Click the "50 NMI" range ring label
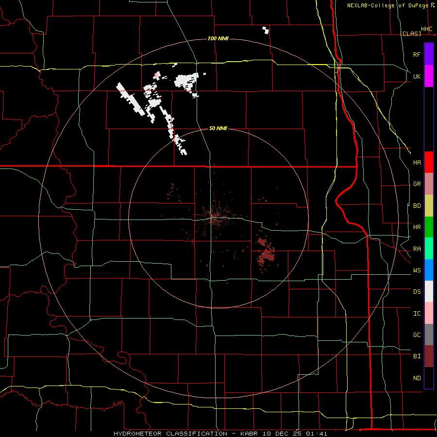437x437 pixels. pos(218,128)
